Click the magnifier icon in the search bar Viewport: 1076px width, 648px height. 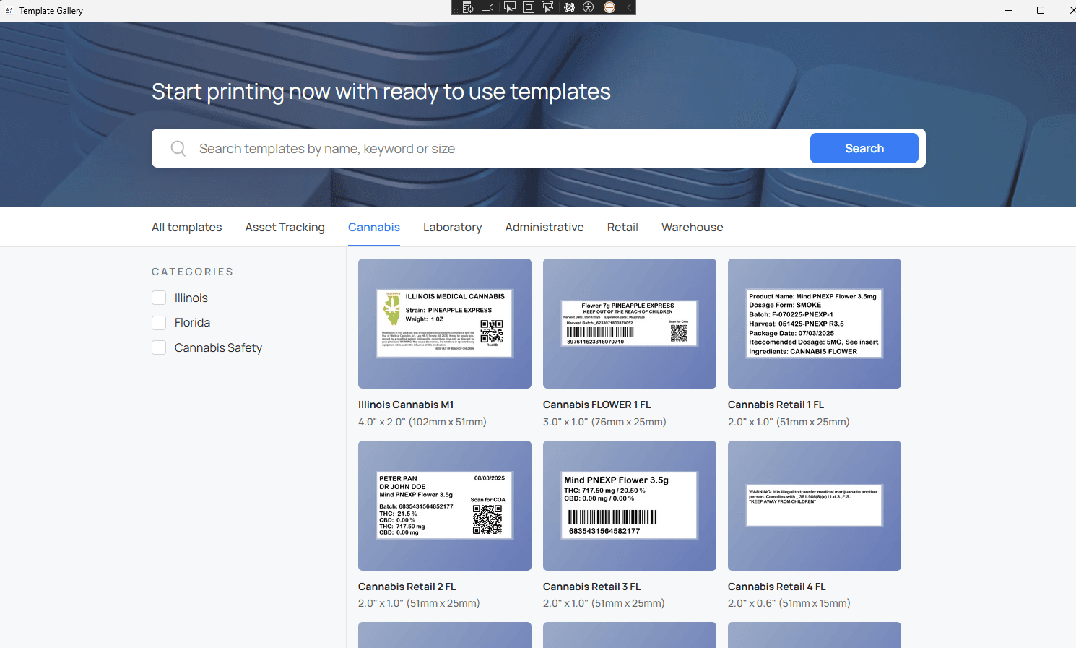click(x=178, y=147)
